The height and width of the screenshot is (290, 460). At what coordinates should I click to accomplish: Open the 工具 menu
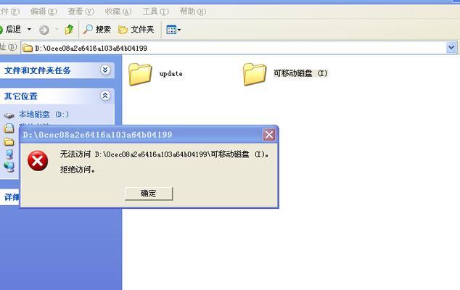click(155, 12)
